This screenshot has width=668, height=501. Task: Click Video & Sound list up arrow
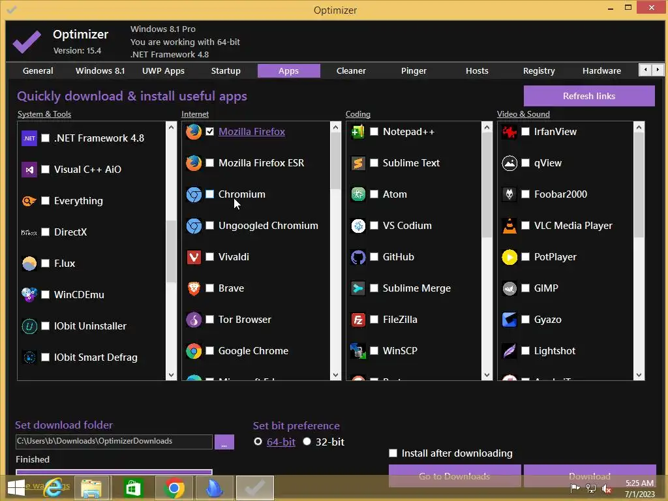(639, 127)
